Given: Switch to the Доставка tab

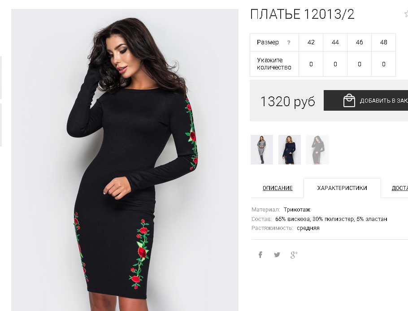Looking at the screenshot, I should point(399,188).
